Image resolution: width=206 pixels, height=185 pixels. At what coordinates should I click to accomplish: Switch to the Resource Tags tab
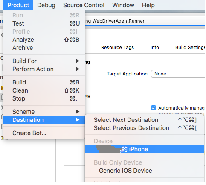click(117, 47)
